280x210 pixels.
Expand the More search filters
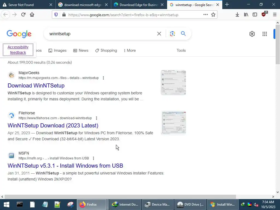[x=130, y=51]
